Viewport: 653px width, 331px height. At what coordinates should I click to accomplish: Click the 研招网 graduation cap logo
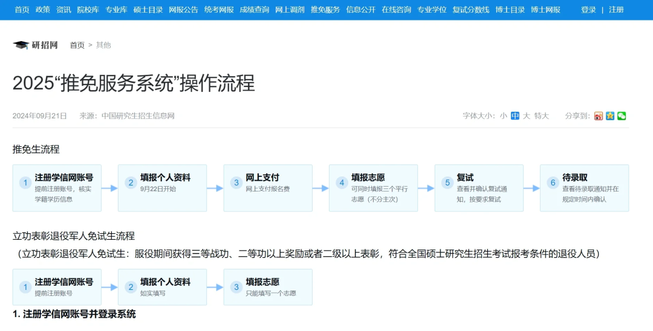point(21,45)
